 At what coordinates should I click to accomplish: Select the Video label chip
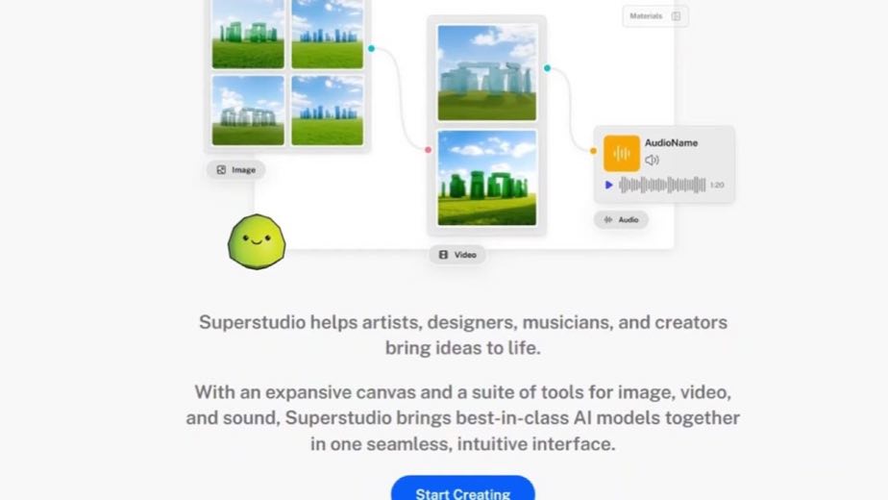457,255
